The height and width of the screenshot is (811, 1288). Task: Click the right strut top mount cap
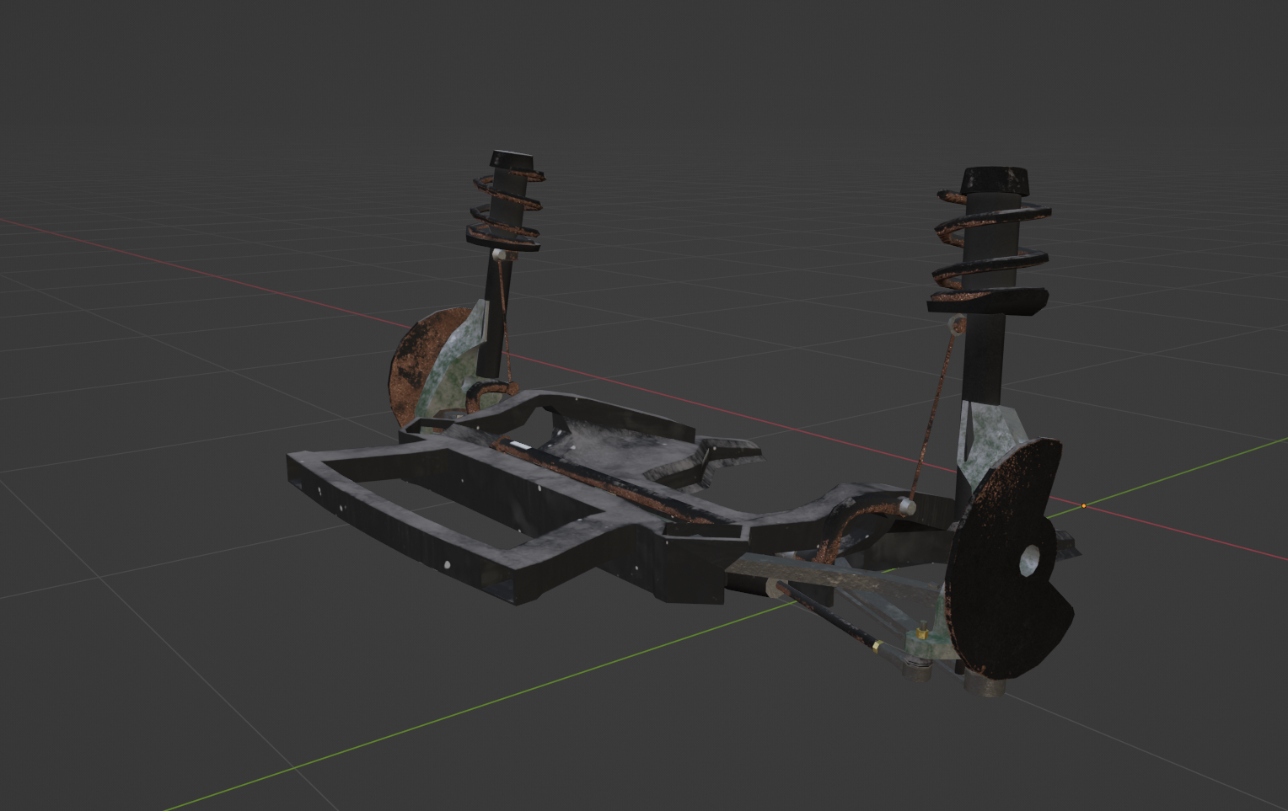pos(995,180)
